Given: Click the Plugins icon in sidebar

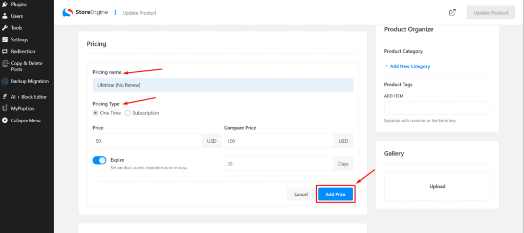Looking at the screenshot, I should [x=5, y=4].
